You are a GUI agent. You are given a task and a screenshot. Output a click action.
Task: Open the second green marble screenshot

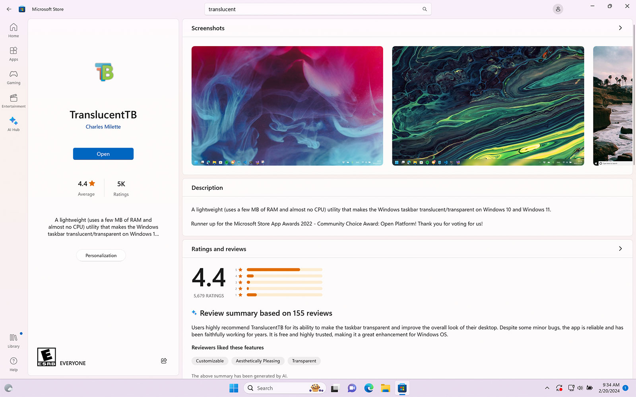pyautogui.click(x=488, y=106)
